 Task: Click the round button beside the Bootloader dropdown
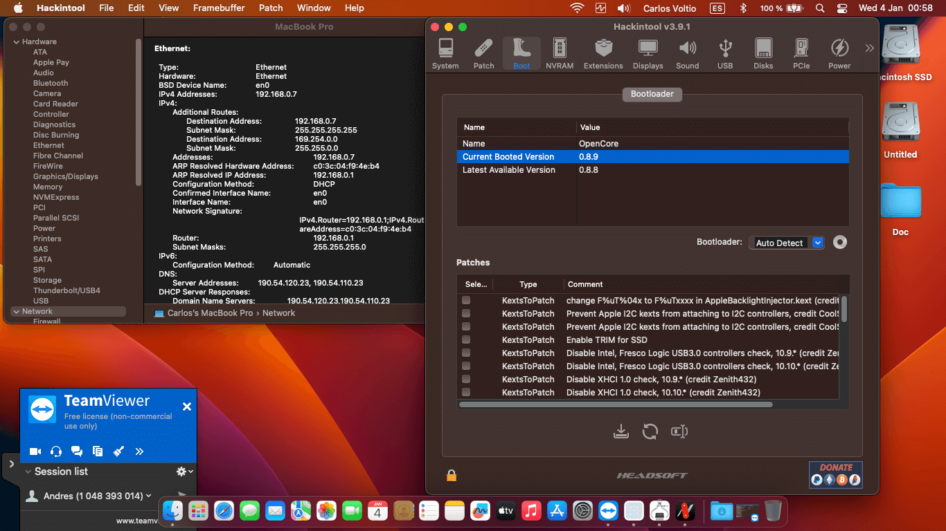[840, 243]
